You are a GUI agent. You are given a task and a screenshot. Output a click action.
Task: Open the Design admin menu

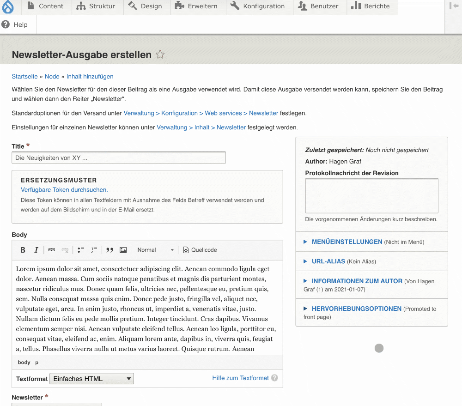(x=145, y=6)
